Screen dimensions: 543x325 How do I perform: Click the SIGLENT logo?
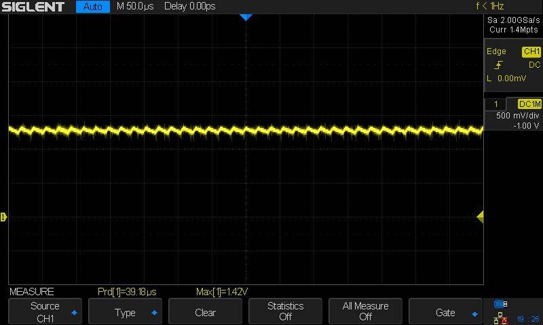pos(33,7)
